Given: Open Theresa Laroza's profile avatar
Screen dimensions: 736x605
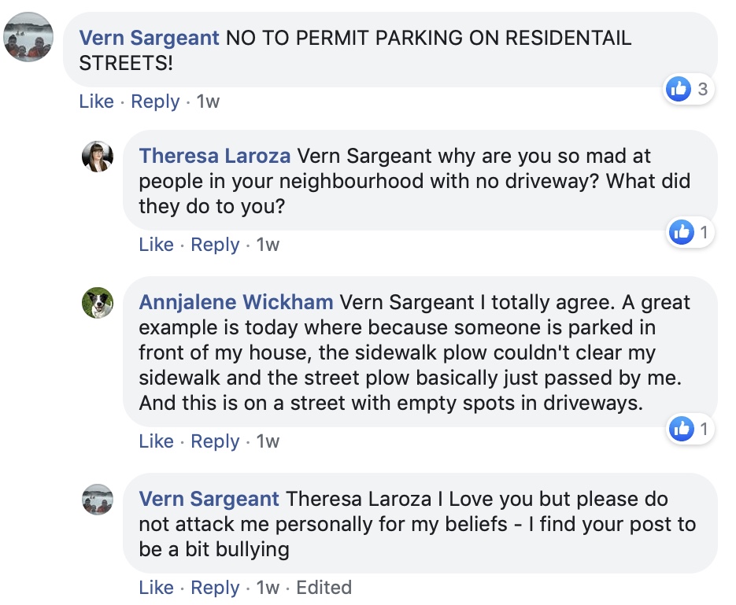Looking at the screenshot, I should click(x=98, y=157).
